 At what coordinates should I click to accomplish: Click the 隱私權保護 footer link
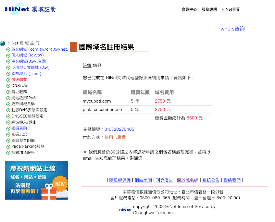point(120,180)
